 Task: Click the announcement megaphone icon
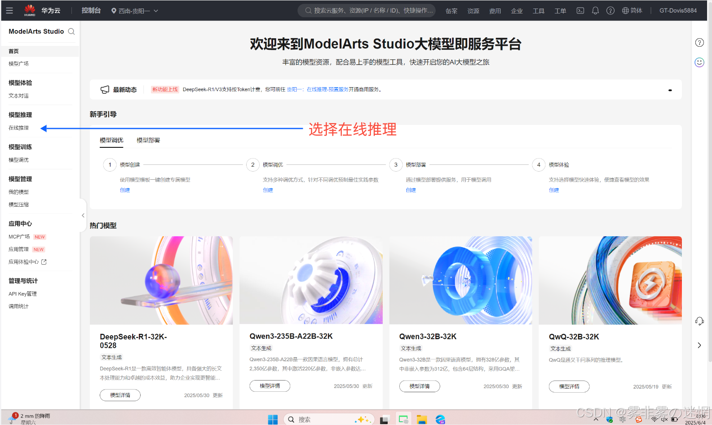point(105,89)
